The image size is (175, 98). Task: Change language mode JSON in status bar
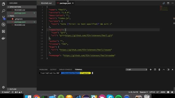pos(163,92)
